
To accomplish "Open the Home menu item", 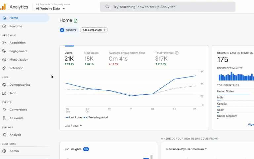I will [24, 18].
